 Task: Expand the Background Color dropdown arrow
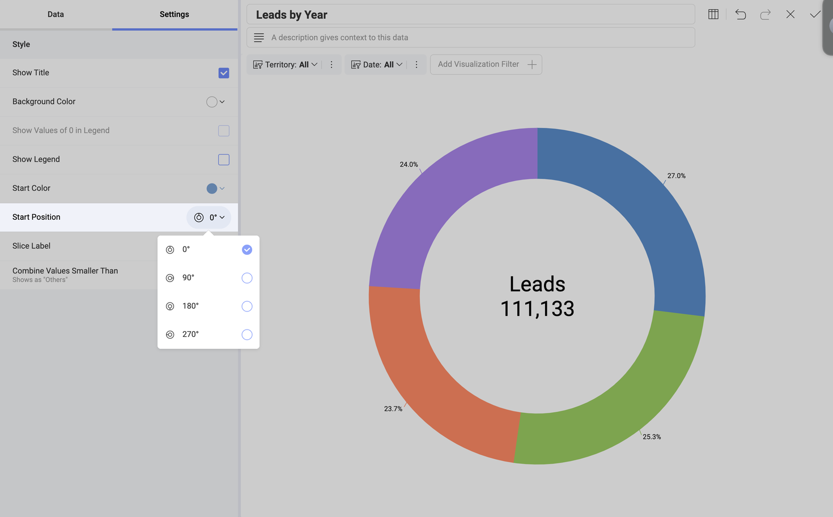222,102
